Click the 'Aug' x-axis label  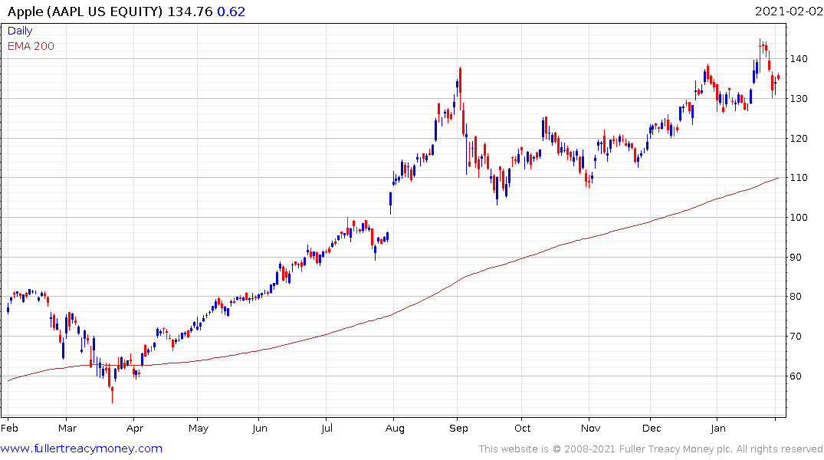click(x=395, y=429)
